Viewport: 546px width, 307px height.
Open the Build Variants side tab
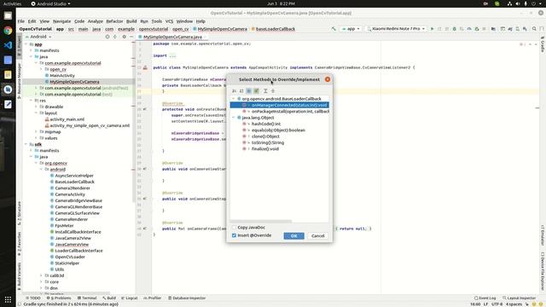[19, 276]
